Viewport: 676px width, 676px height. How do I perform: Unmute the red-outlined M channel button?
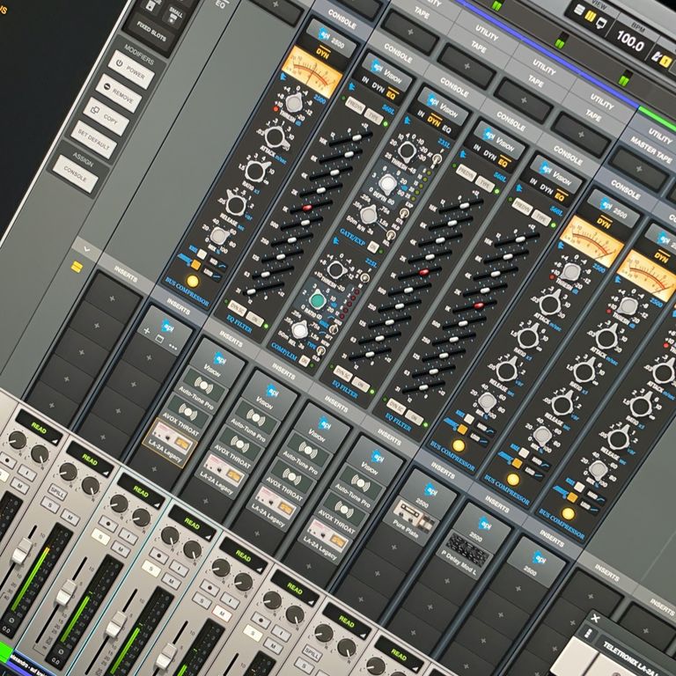pos(222,613)
